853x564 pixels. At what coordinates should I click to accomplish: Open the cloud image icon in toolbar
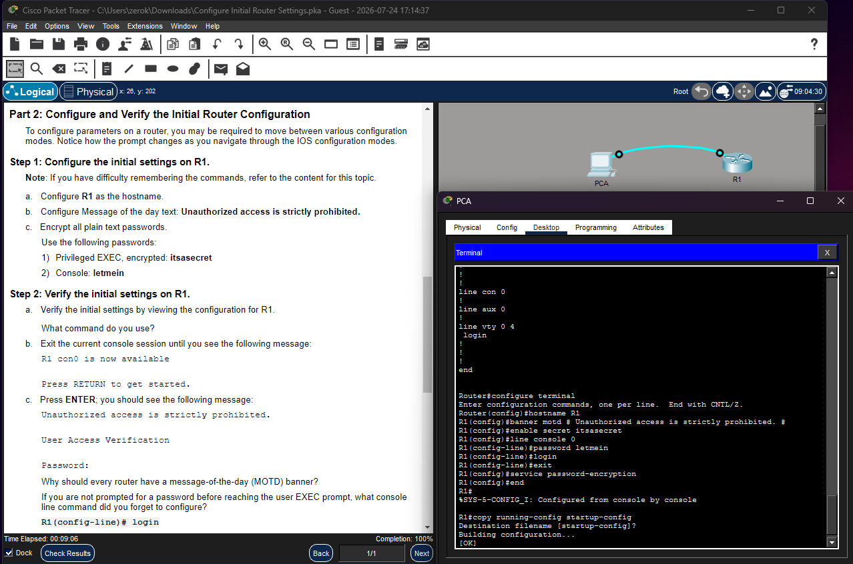point(423,44)
